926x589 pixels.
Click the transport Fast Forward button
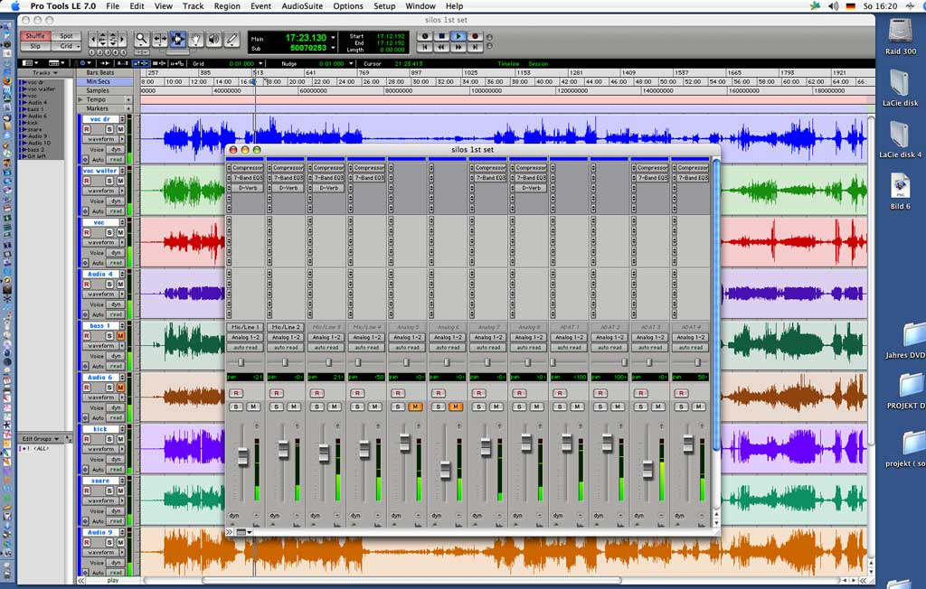458,47
